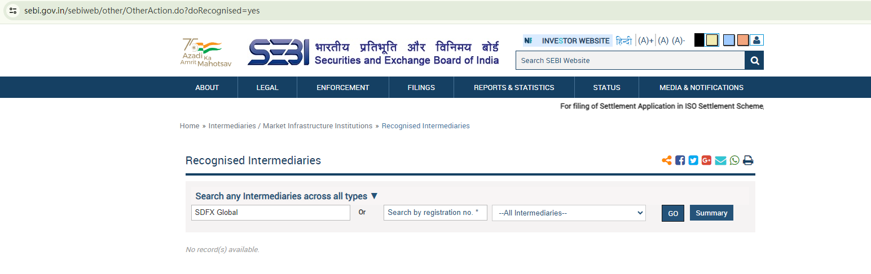The height and width of the screenshot is (274, 871).
Task: Open the All Intermediaries dropdown
Action: [569, 213]
